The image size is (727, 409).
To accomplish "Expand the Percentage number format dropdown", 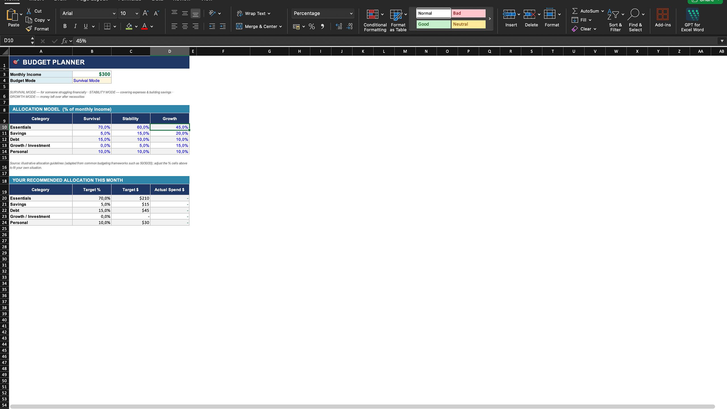I will click(x=351, y=13).
